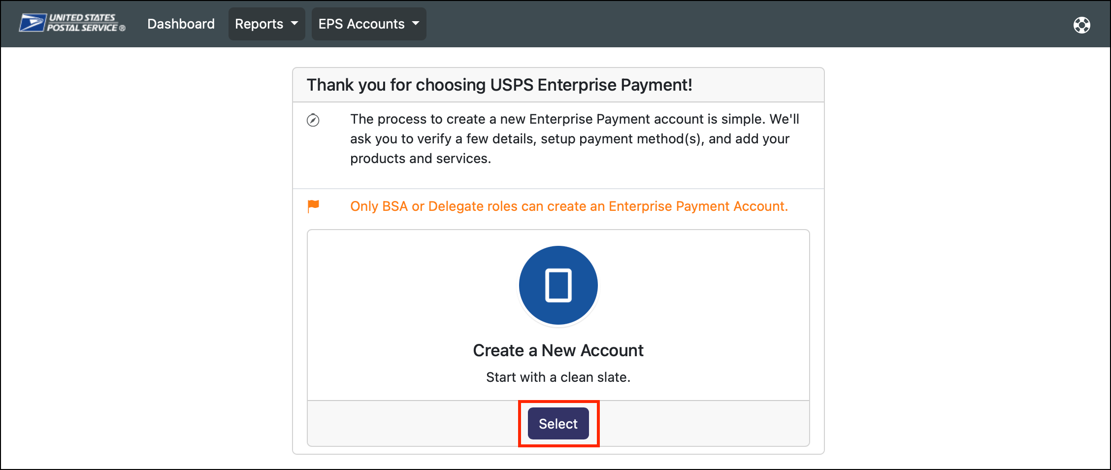Viewport: 1111px width, 470px height.
Task: Expand the EPS Accounts dropdown
Action: [x=361, y=24]
